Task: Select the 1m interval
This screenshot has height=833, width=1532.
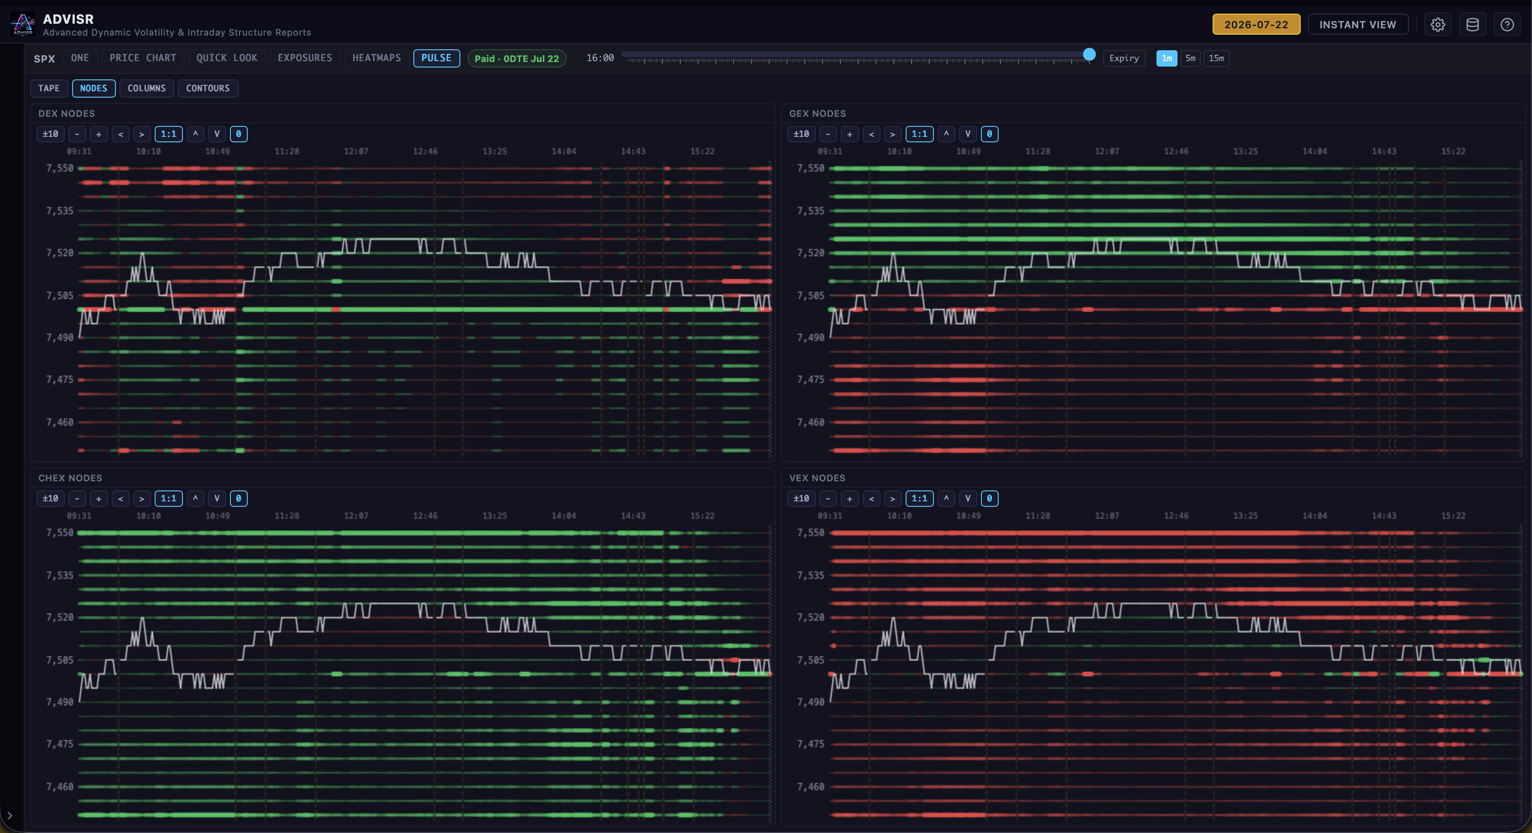Action: (x=1166, y=58)
